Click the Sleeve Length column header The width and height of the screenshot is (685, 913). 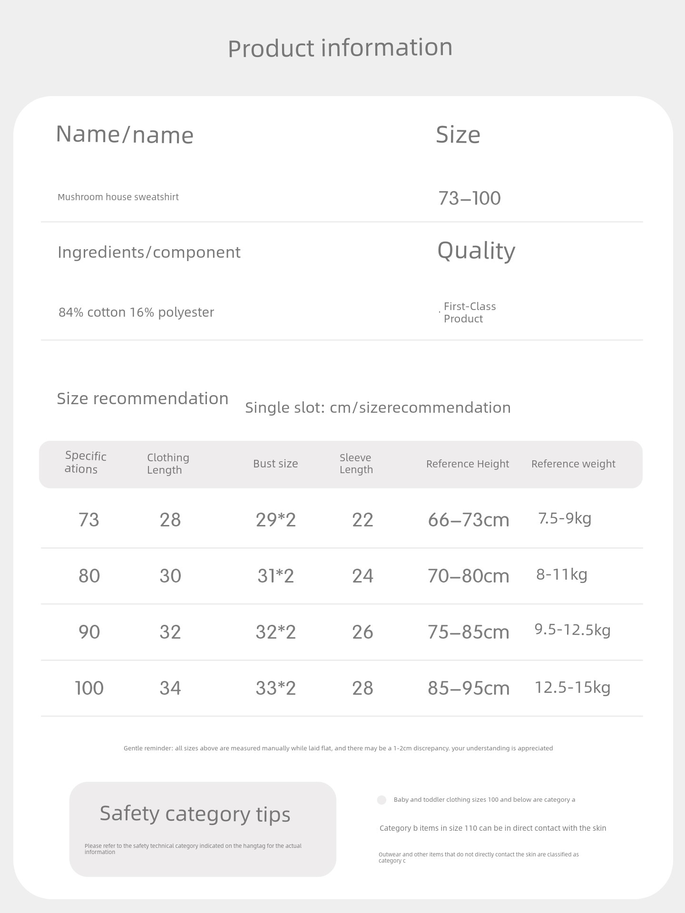356,464
